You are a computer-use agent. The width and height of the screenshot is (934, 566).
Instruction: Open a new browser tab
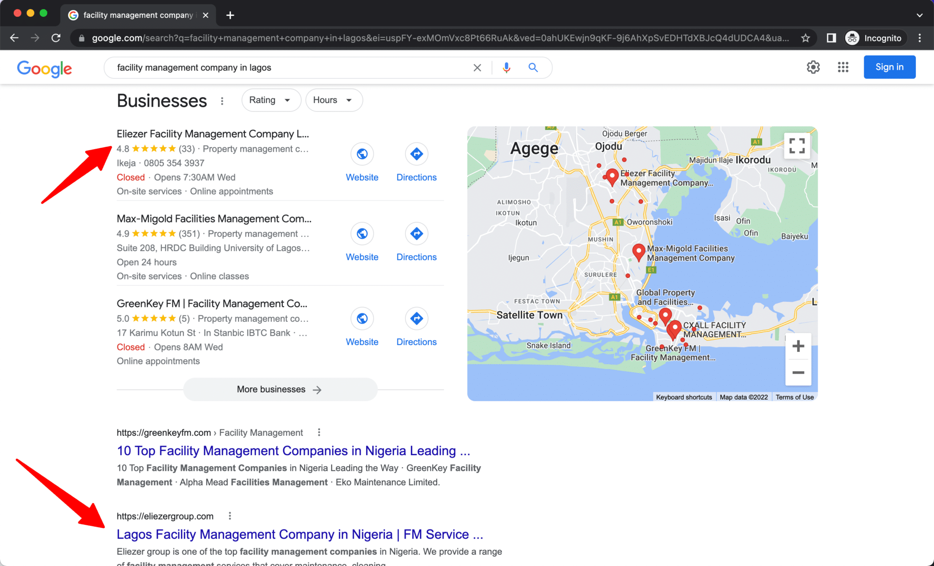tap(230, 15)
